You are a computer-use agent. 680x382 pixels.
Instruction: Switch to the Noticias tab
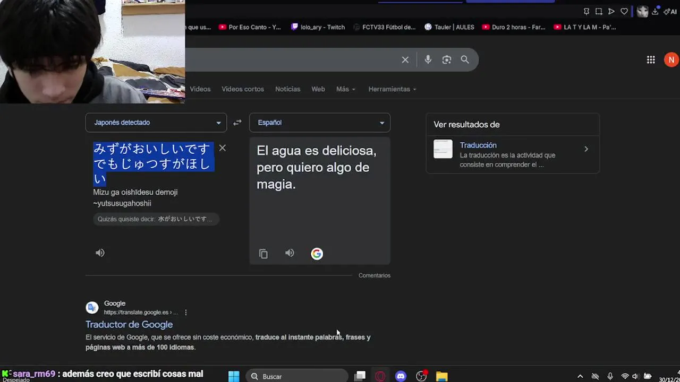point(287,89)
